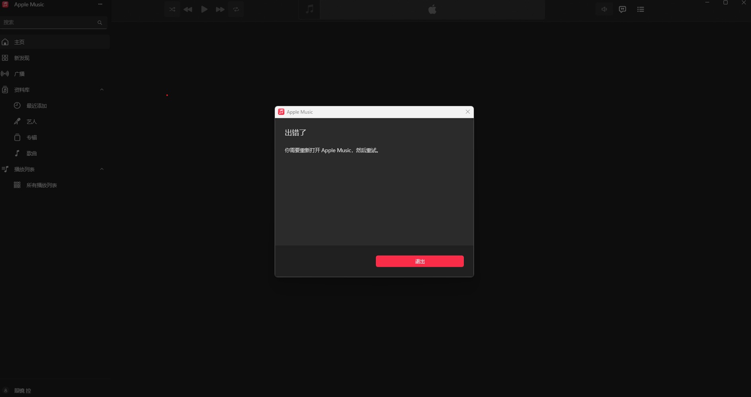Viewport: 751px width, 397px height.
Task: Close the main Apple Music window
Action: coord(743,3)
